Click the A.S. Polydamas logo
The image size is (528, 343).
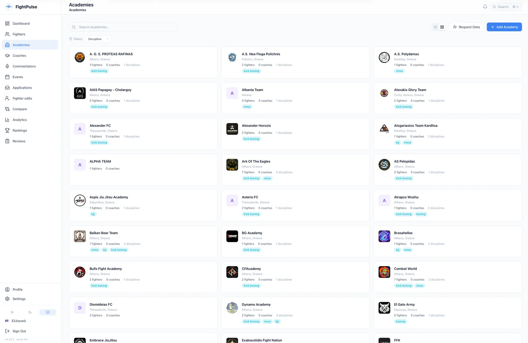coord(384,57)
